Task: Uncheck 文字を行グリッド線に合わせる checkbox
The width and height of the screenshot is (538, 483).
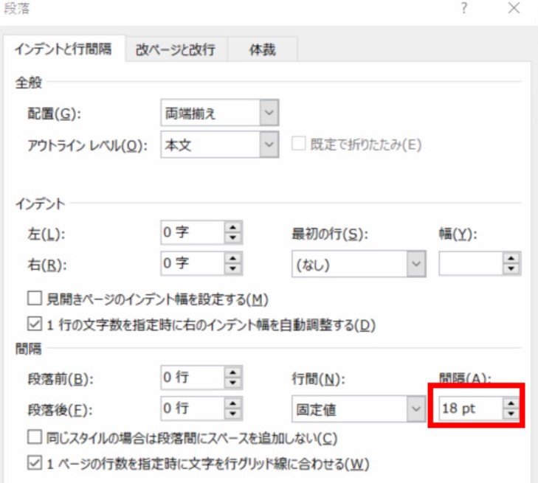Action: 32,464
